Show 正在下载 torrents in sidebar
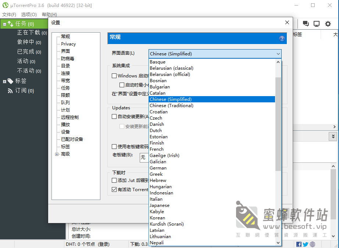339x248 pixels. (32, 33)
